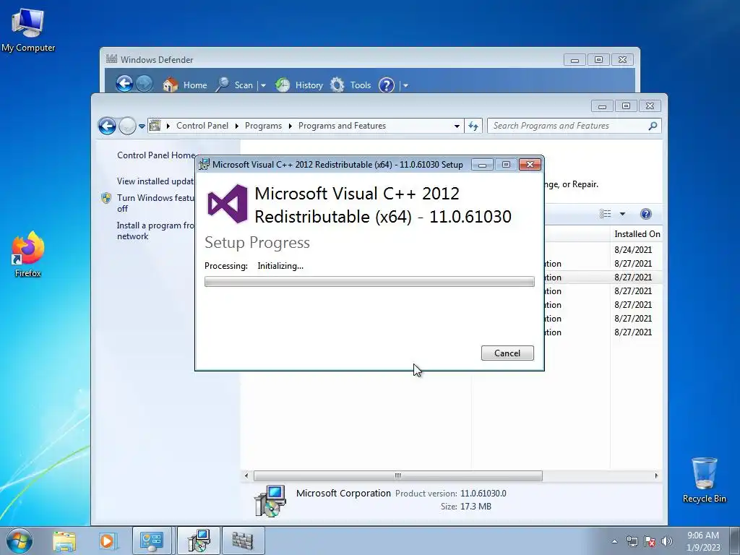Image resolution: width=740 pixels, height=555 pixels.
Task: Click the Windows Defender house icon
Action: (x=171, y=85)
